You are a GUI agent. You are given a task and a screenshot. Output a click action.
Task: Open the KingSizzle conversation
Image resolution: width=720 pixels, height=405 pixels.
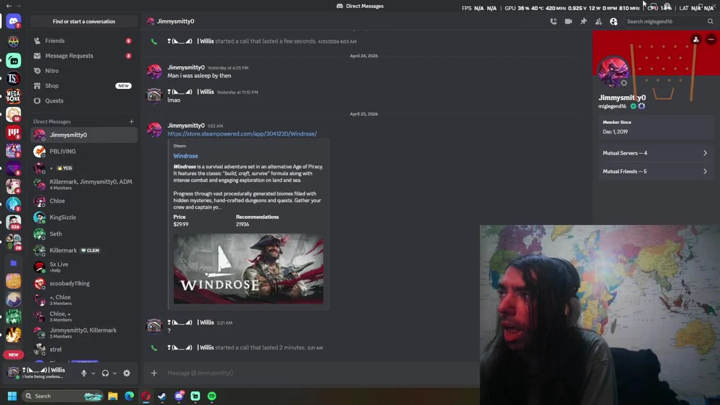pos(84,217)
